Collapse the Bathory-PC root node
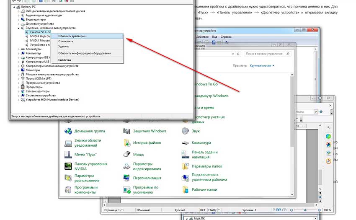The width and height of the screenshot is (356, 220). (x=14, y=7)
